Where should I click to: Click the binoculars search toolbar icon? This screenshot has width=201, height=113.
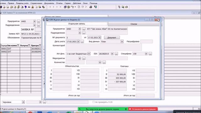(x=29, y=7)
